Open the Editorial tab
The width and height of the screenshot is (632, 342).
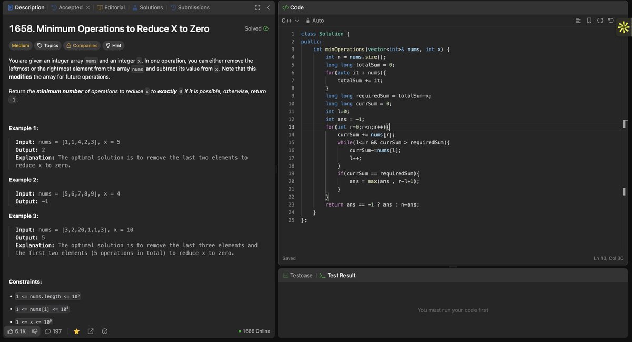tap(111, 7)
